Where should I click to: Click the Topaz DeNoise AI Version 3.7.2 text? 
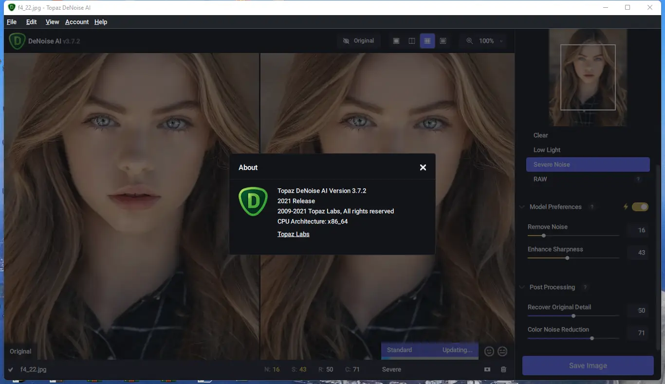pos(322,191)
